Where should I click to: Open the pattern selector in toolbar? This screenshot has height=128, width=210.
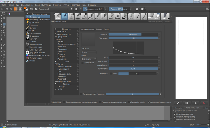point(20,9)
